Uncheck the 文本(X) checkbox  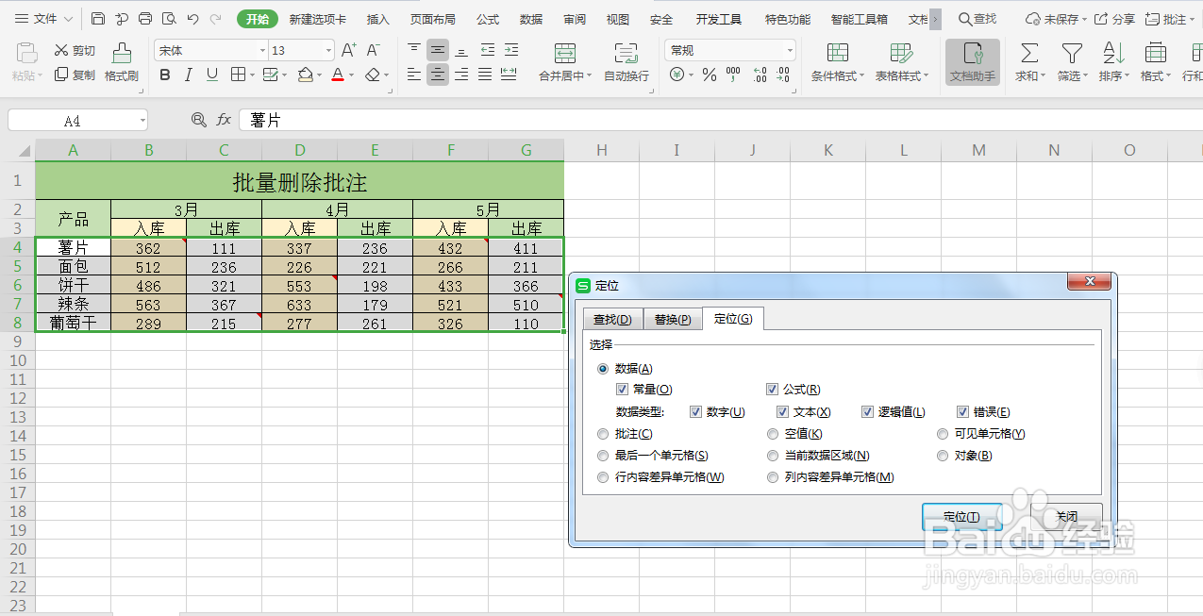point(782,412)
